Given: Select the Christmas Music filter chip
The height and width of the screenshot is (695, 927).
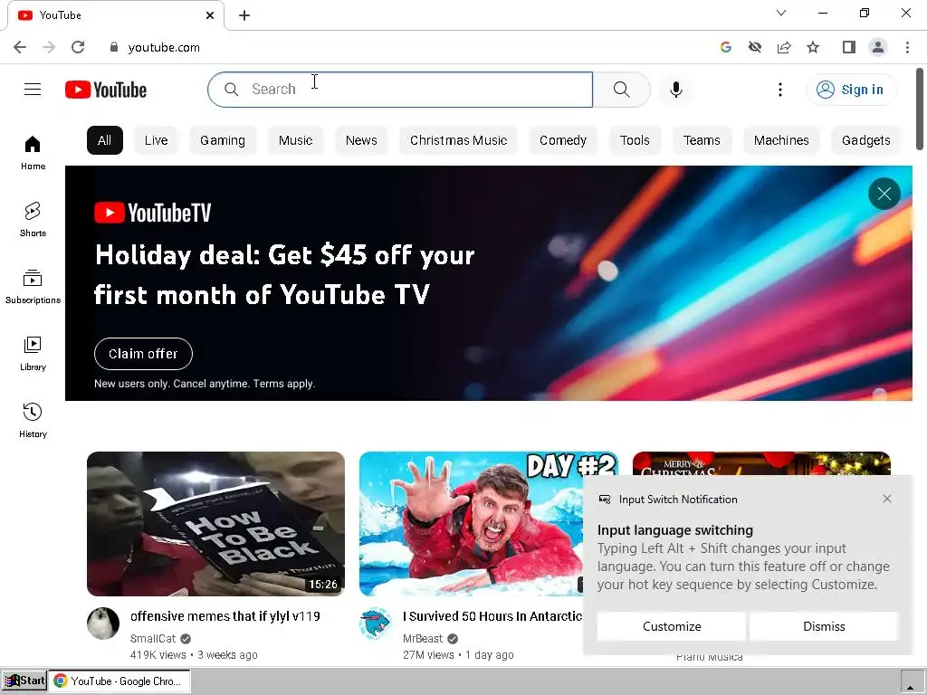Looking at the screenshot, I should pyautogui.click(x=459, y=140).
